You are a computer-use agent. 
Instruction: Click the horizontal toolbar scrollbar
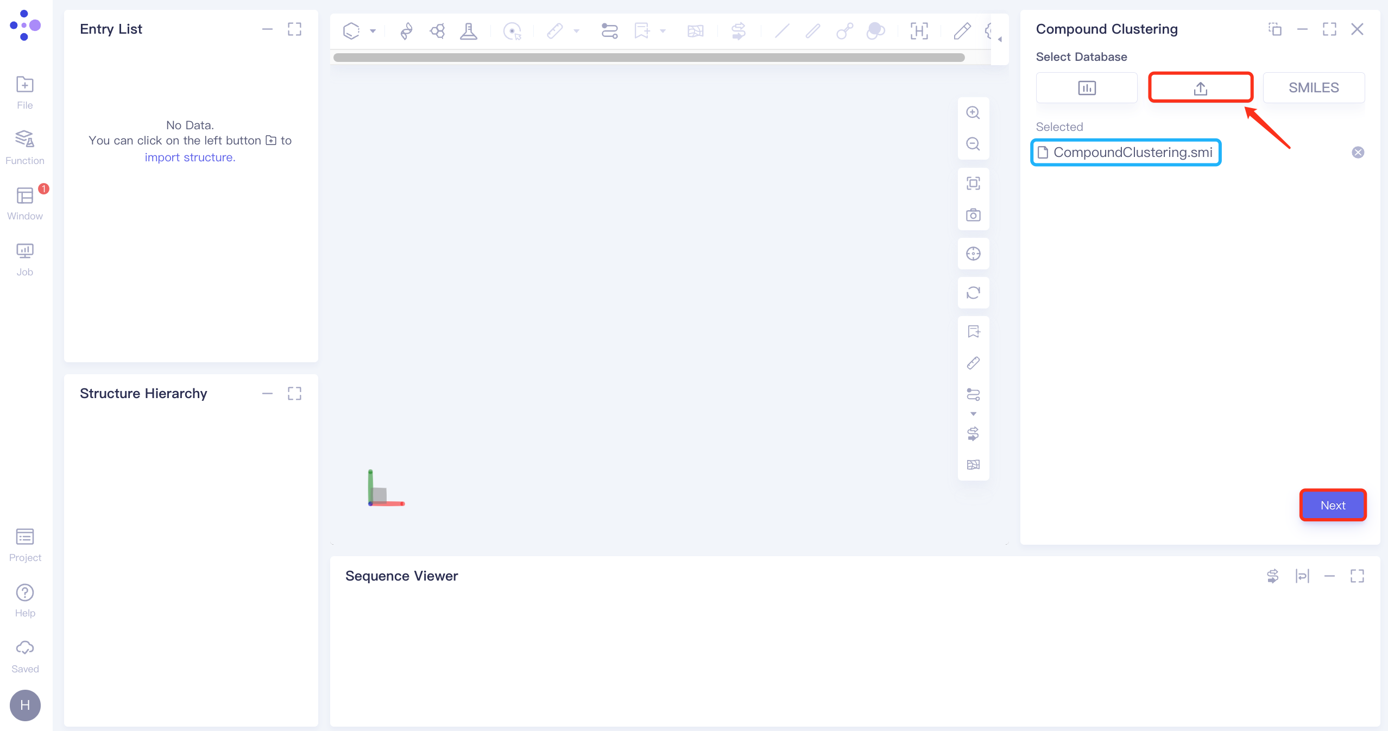pos(649,58)
